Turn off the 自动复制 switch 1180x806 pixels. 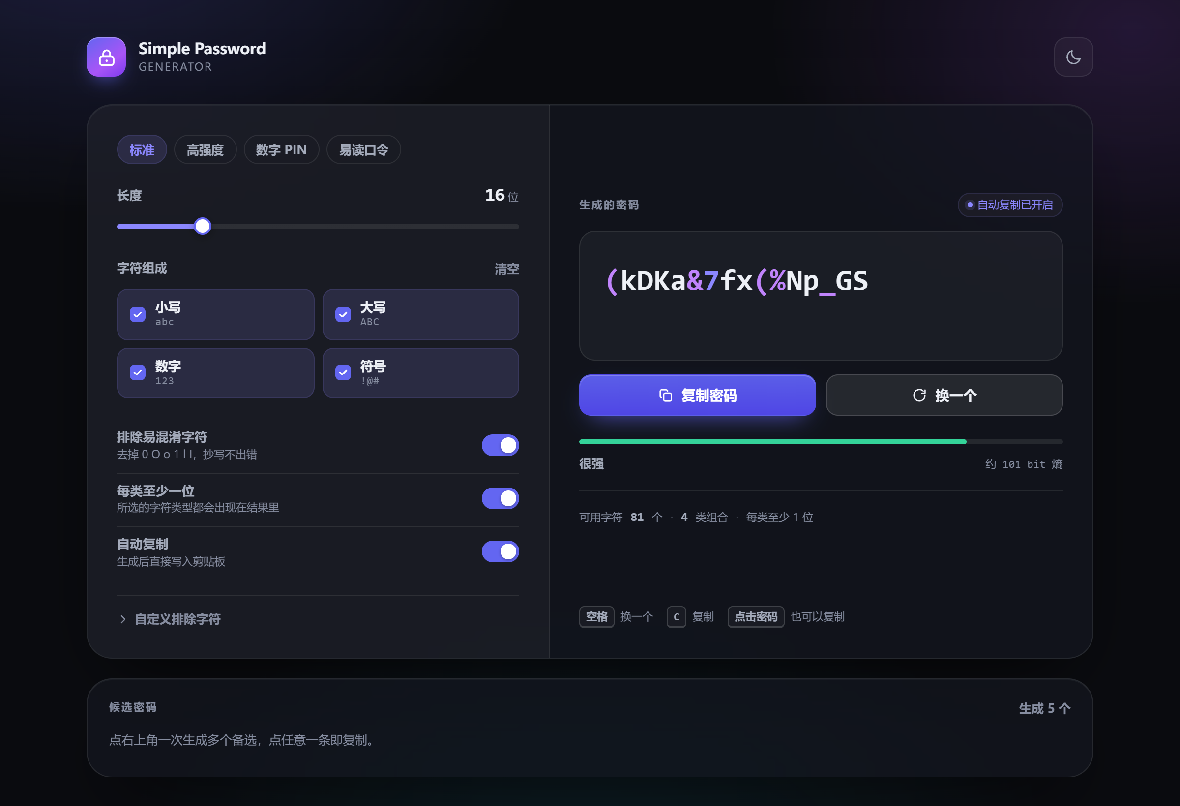(x=500, y=551)
